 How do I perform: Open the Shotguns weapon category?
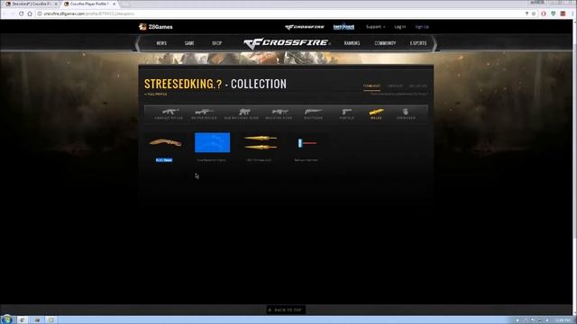pos(314,113)
